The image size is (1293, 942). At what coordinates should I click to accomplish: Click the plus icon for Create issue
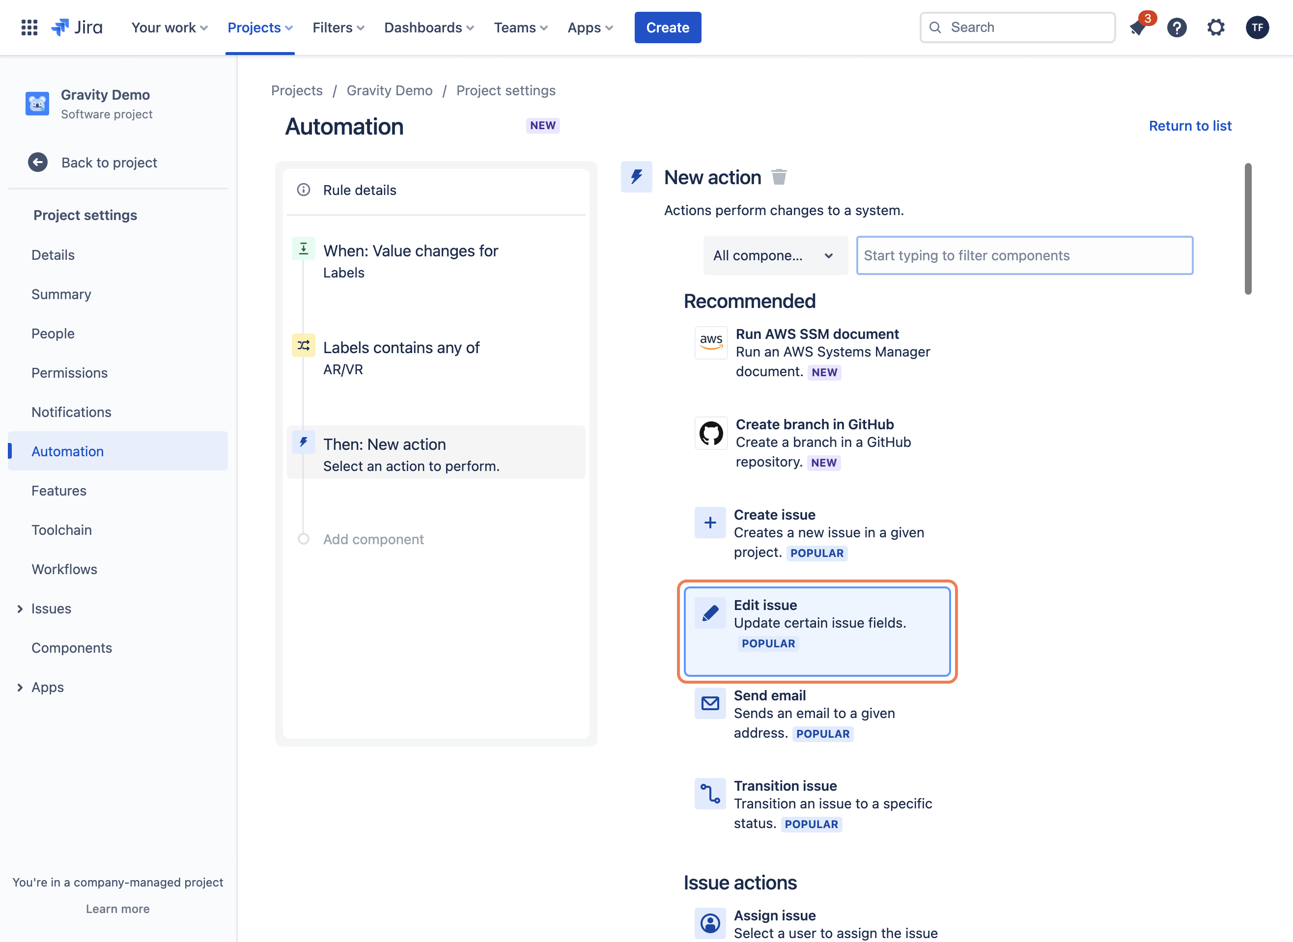710,522
